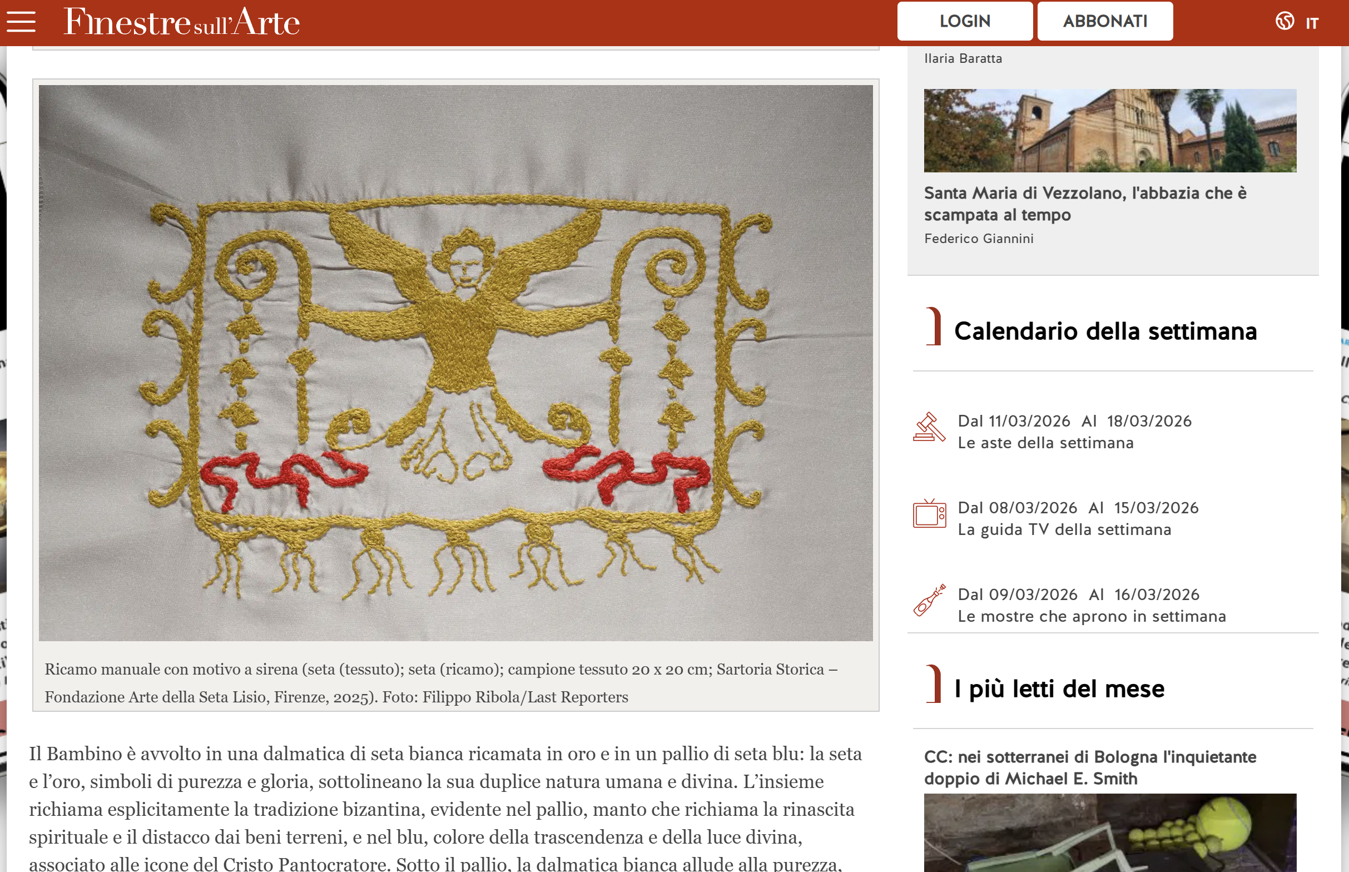Open Le aste della settimana link

coord(1045,443)
